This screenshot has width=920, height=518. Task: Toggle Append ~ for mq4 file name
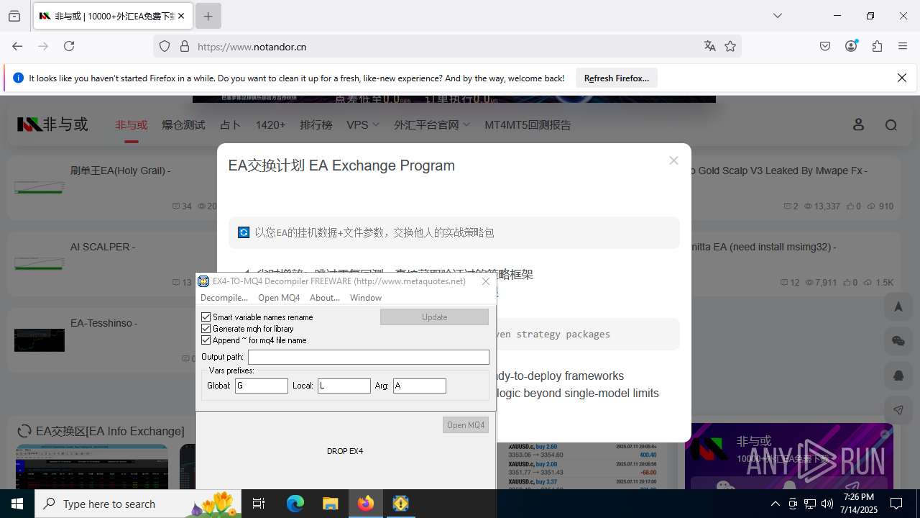click(206, 340)
